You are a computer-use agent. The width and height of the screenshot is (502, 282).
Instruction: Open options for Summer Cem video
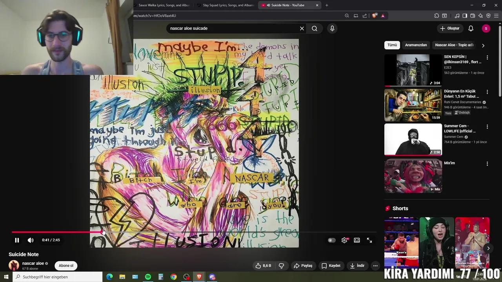click(x=487, y=127)
